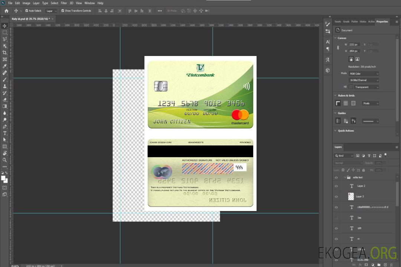Toggle rulers visibility in Rulers & Grids
Image resolution: width=401 pixels, height=267 pixels.
pos(338,103)
